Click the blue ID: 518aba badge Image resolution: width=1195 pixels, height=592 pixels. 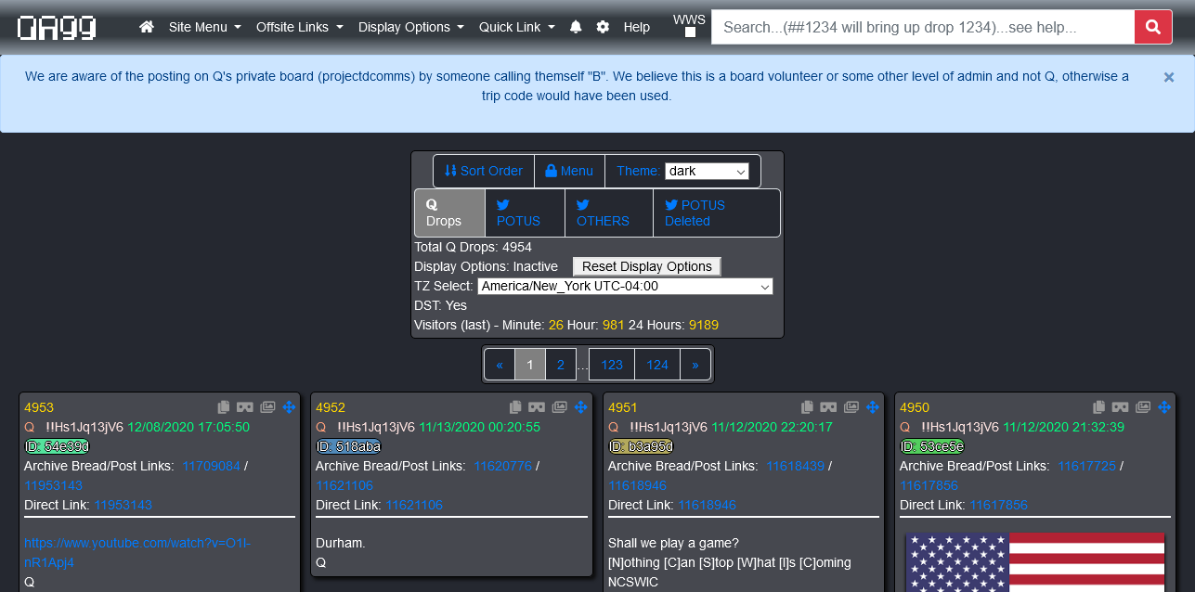point(348,446)
